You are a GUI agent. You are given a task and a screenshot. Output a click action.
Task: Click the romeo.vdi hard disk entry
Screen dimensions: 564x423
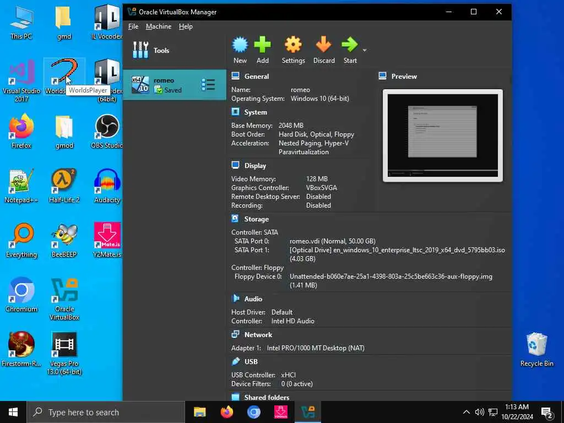click(x=332, y=241)
